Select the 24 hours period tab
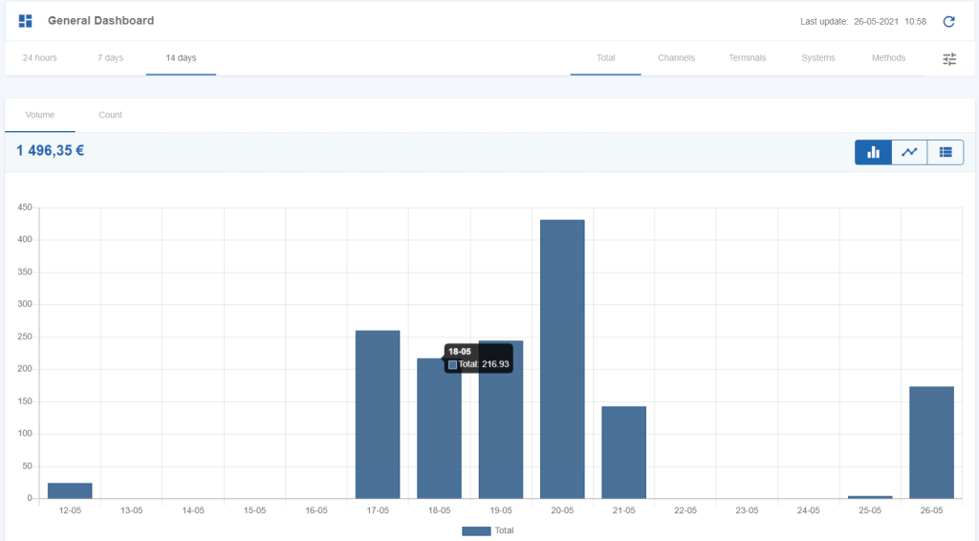Screen dimensions: 979x541 pos(40,58)
